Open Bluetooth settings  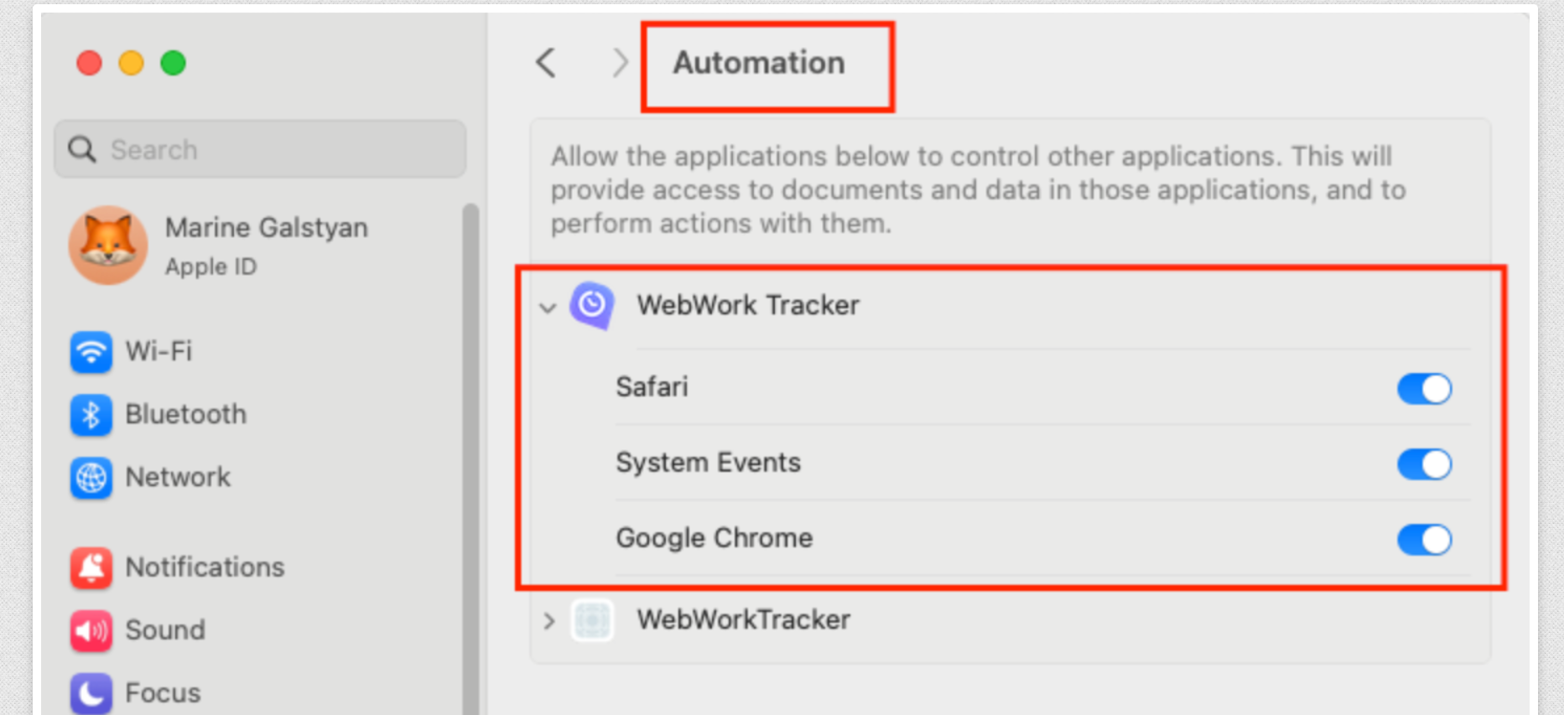click(185, 414)
